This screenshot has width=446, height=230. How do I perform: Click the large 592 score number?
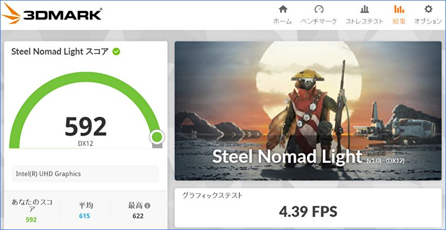pos(86,126)
